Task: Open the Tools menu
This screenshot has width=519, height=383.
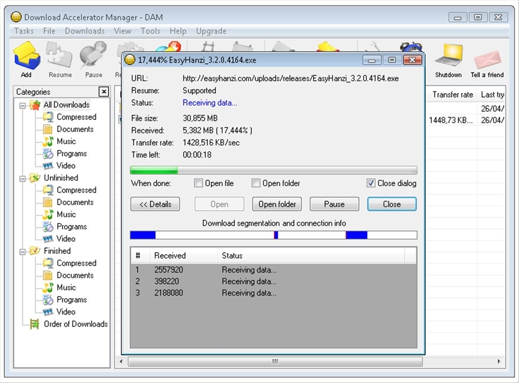Action: (x=150, y=31)
